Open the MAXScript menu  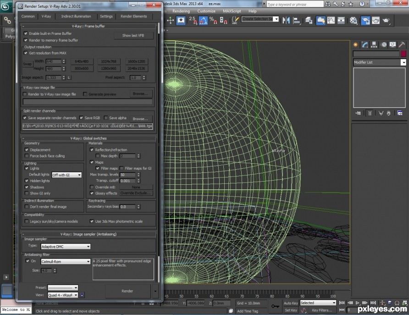pos(232,11)
